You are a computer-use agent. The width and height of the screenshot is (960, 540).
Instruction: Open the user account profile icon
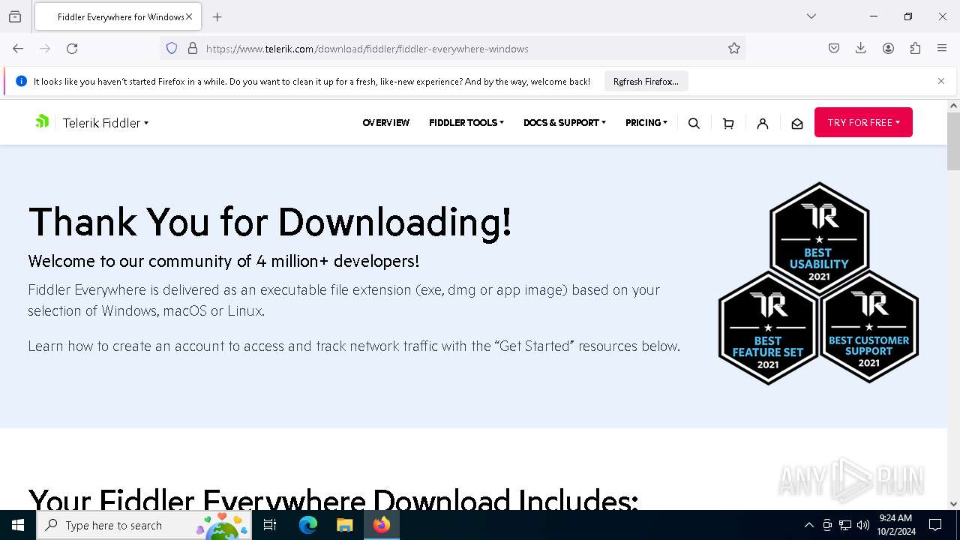pyautogui.click(x=763, y=124)
